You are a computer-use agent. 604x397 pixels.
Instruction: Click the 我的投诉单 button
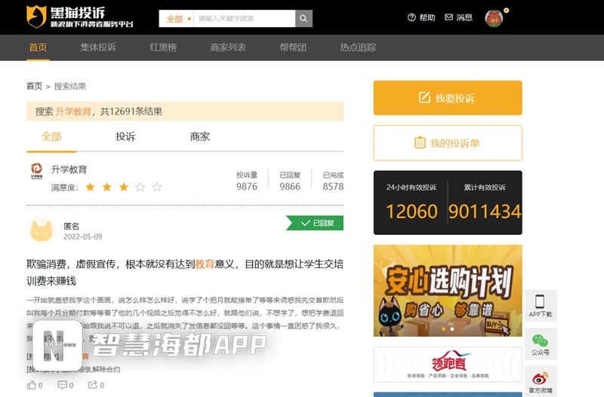[x=447, y=143]
